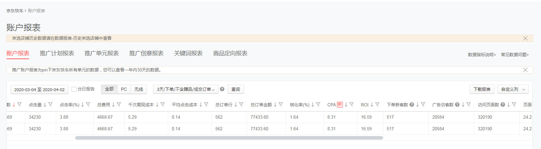
Task: Filter 总订单行 column
Action: [x=241, y=104]
